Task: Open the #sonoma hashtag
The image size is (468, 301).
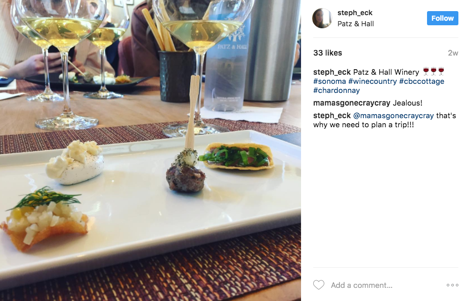Action: pos(329,81)
